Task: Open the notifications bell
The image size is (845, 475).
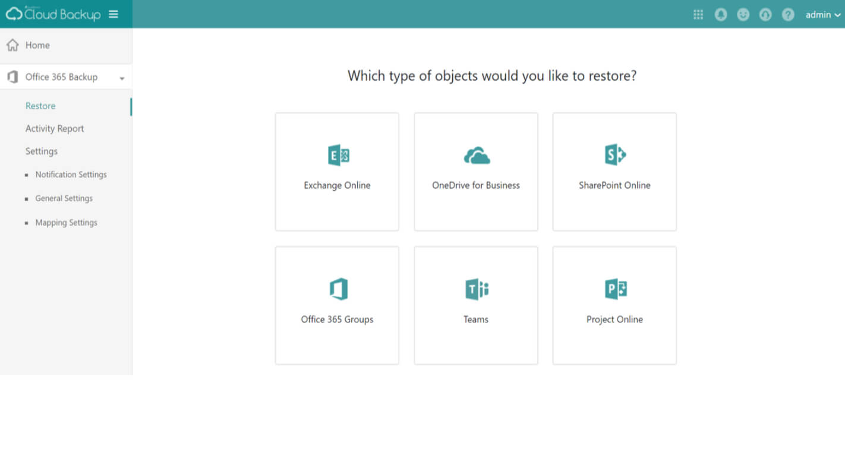Action: coord(721,15)
